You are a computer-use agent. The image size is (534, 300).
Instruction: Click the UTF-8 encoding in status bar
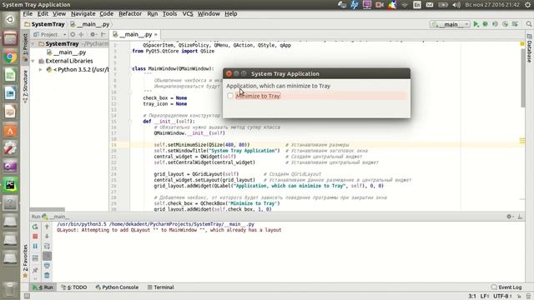[502, 297]
